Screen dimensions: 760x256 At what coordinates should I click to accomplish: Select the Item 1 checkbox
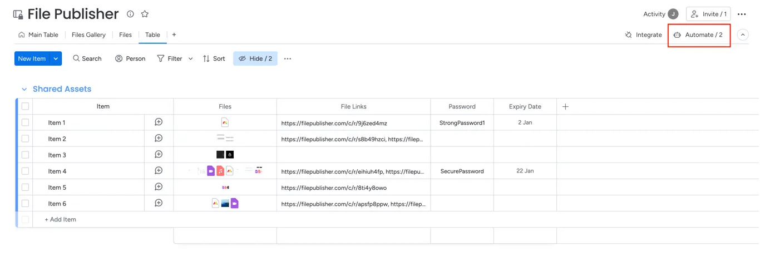pyautogui.click(x=25, y=122)
